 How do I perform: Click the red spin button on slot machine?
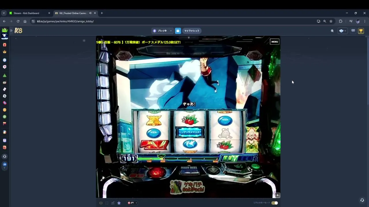(156, 172)
